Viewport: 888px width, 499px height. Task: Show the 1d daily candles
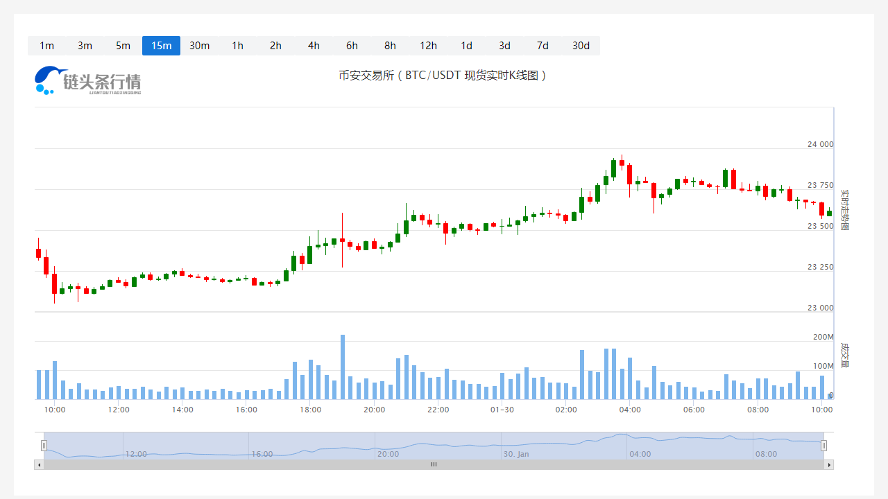(466, 46)
